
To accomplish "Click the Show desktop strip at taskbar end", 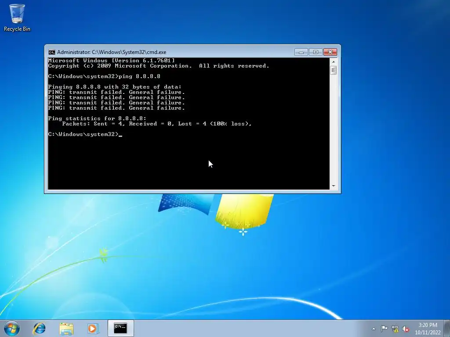I will click(x=447, y=328).
